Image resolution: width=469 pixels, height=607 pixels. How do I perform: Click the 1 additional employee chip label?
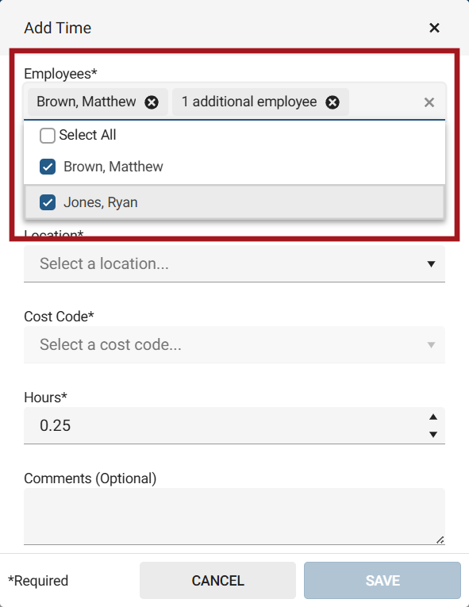coord(249,102)
